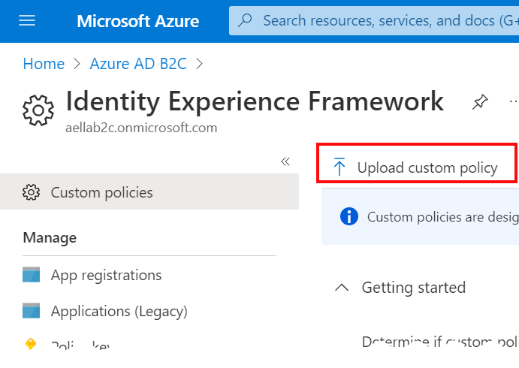The width and height of the screenshot is (519, 368).
Task: Collapse the Getting started section
Action: pyautogui.click(x=342, y=288)
